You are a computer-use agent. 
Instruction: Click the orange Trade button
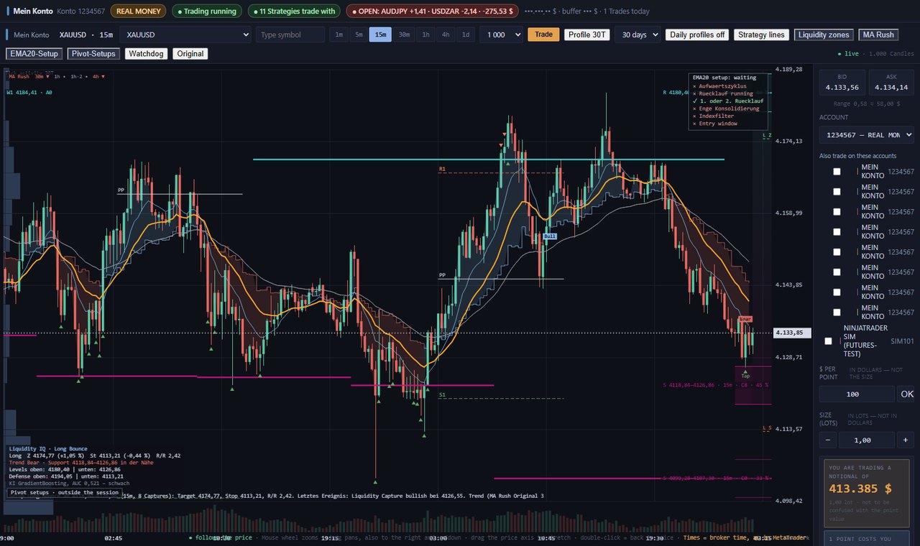(x=543, y=34)
